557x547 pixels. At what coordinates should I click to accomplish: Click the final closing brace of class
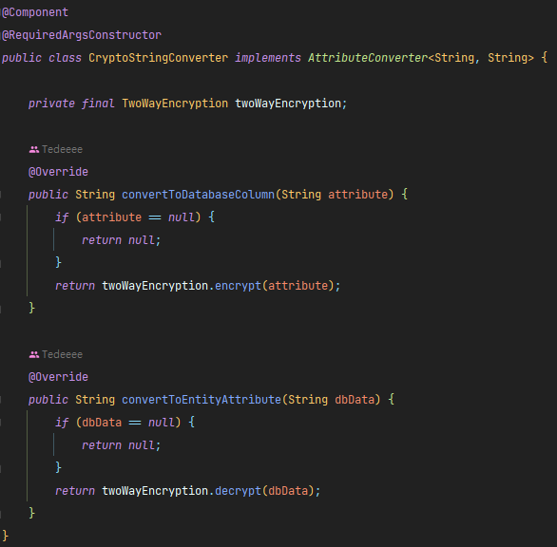pos(5,536)
